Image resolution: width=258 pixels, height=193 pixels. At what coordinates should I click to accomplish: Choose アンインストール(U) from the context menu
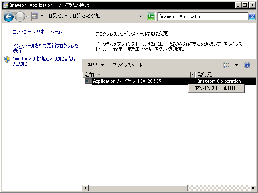coord(216,88)
